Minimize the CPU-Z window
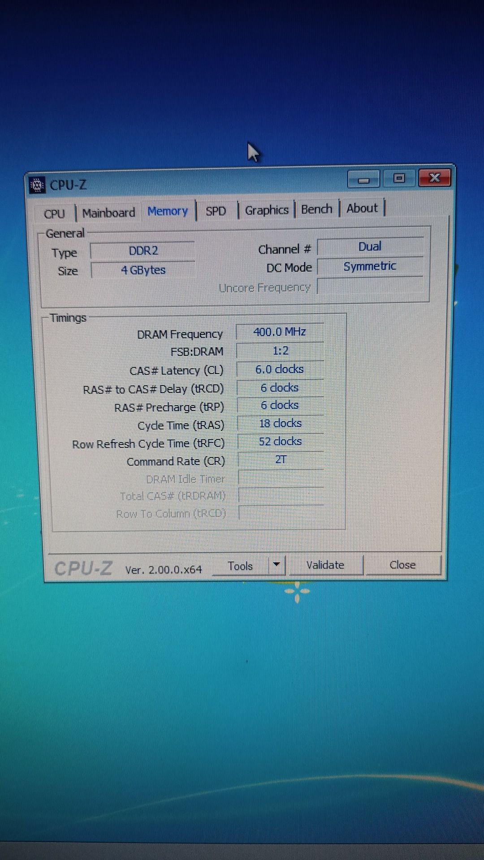Screen dimensions: 484x860 363,180
